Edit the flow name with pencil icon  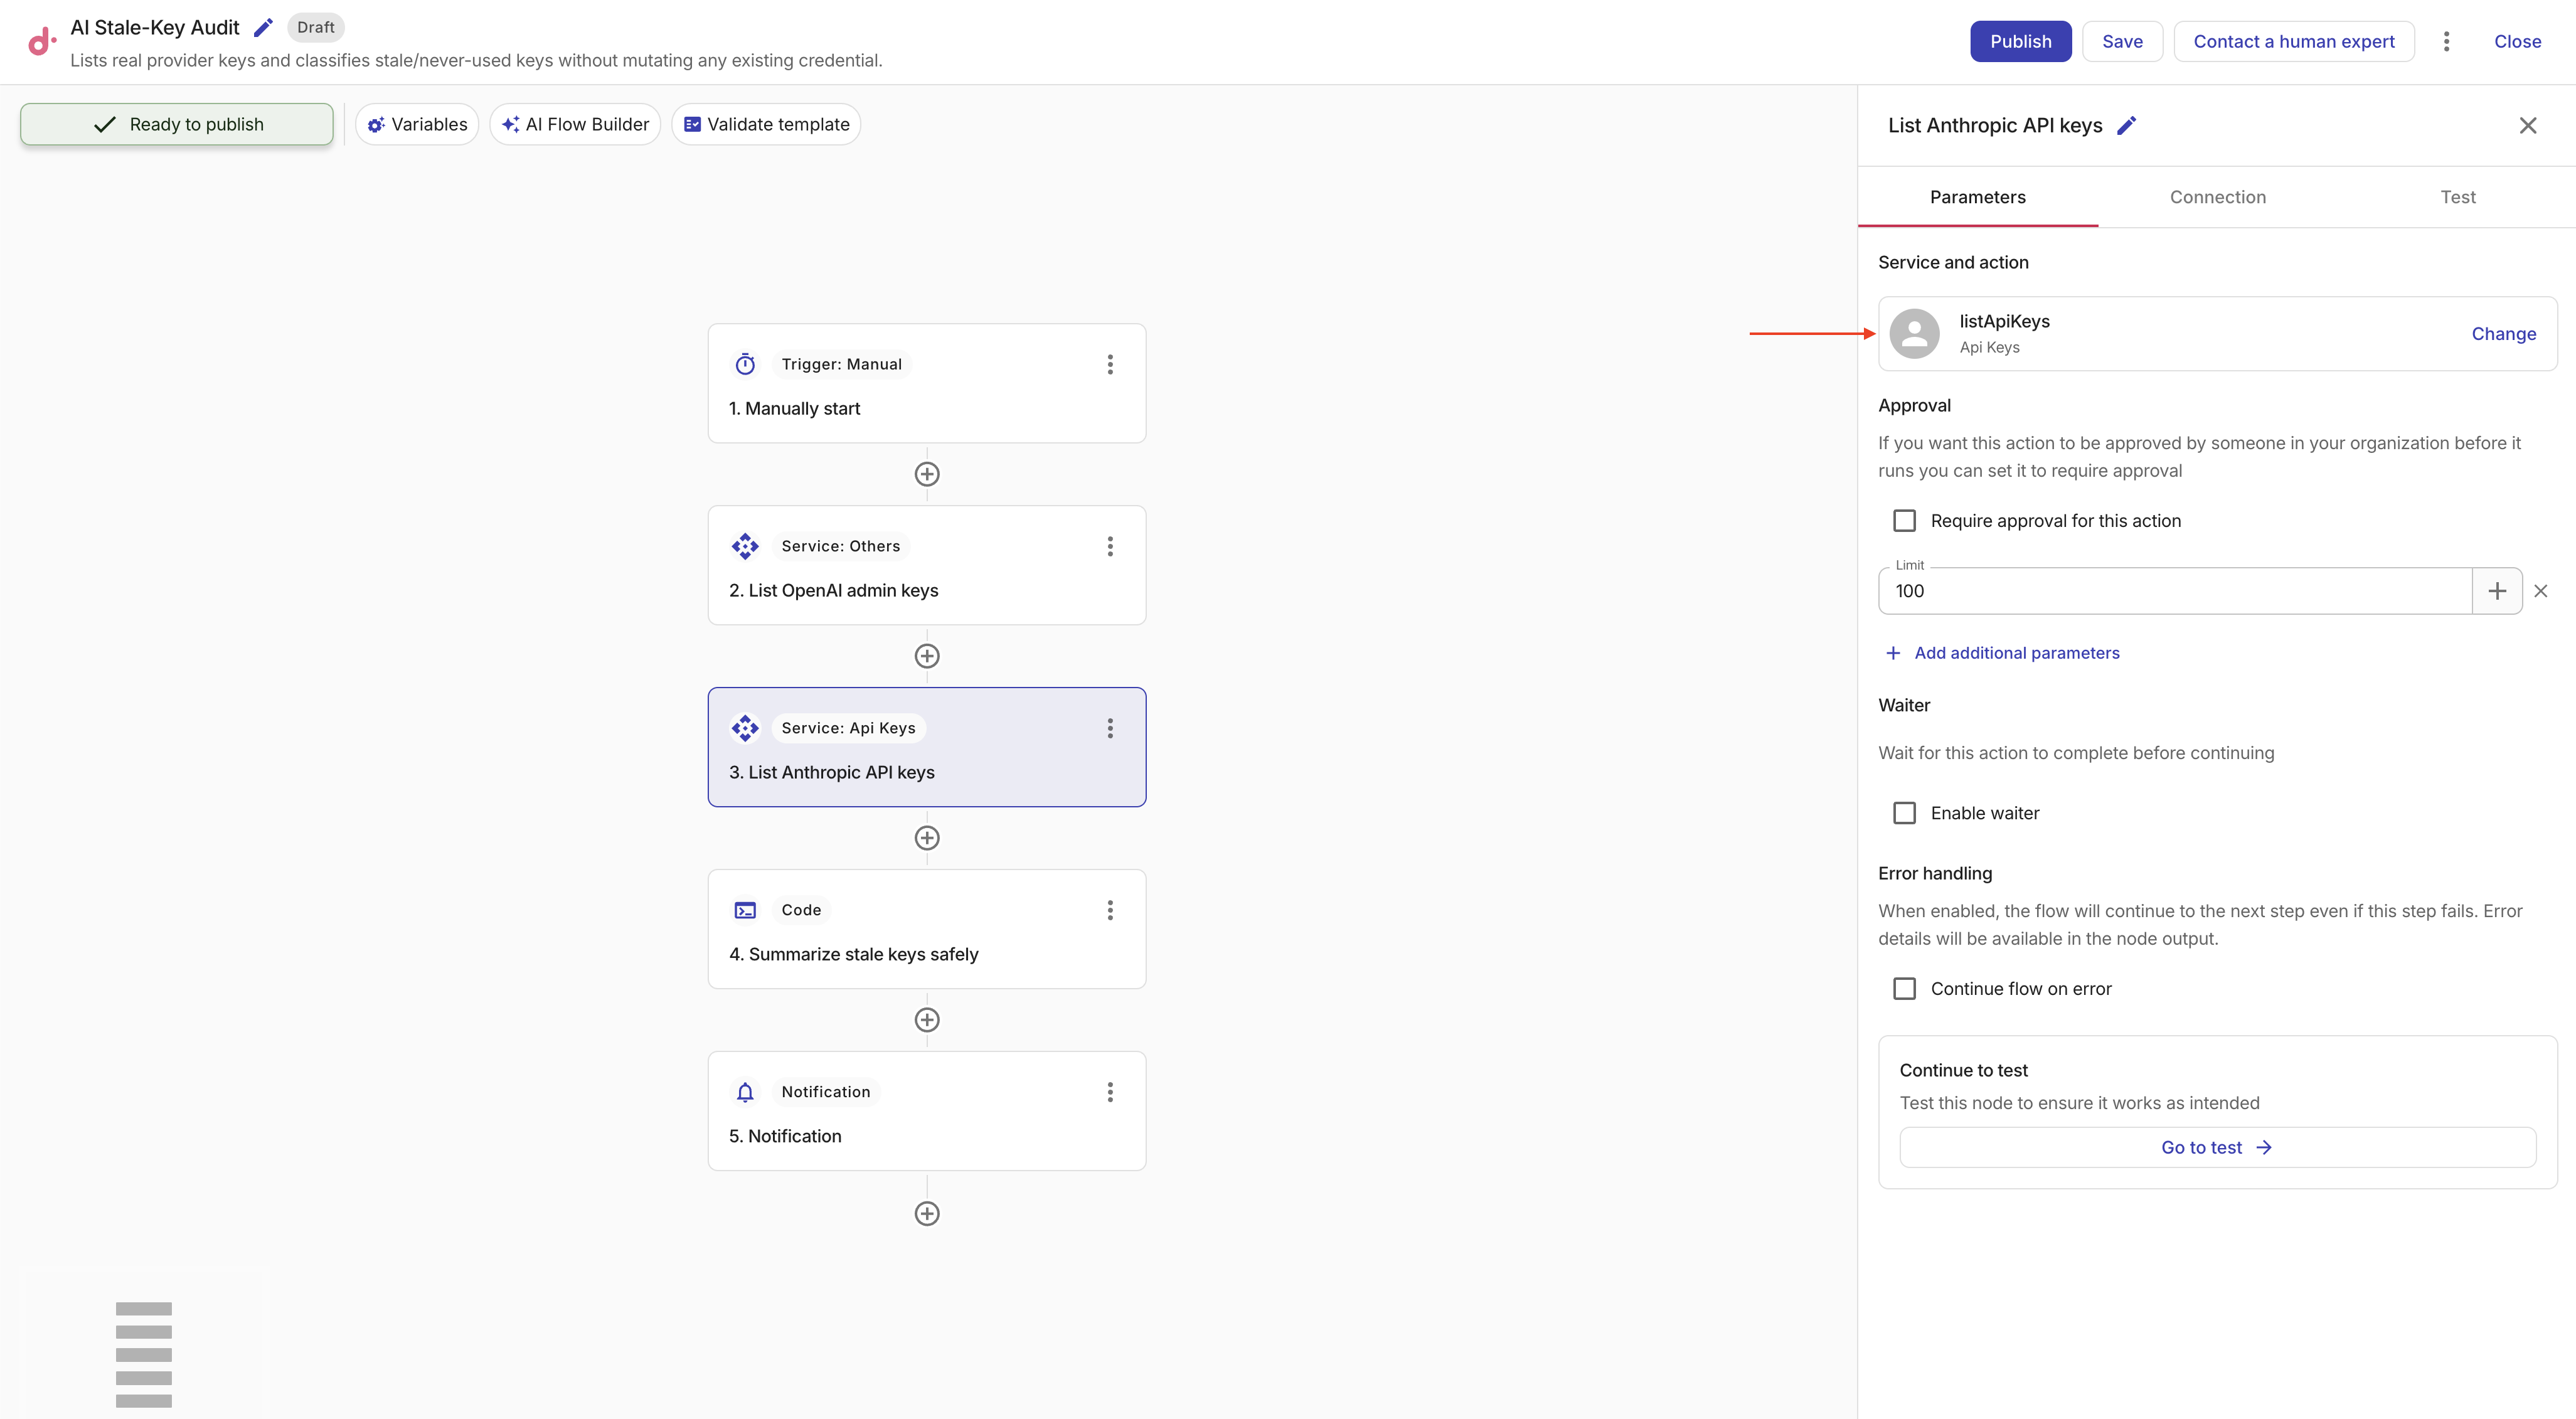click(263, 27)
